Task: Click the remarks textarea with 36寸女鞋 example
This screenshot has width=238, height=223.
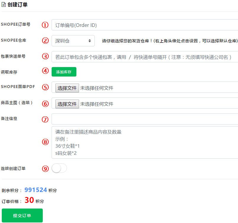Action: (x=145, y=142)
